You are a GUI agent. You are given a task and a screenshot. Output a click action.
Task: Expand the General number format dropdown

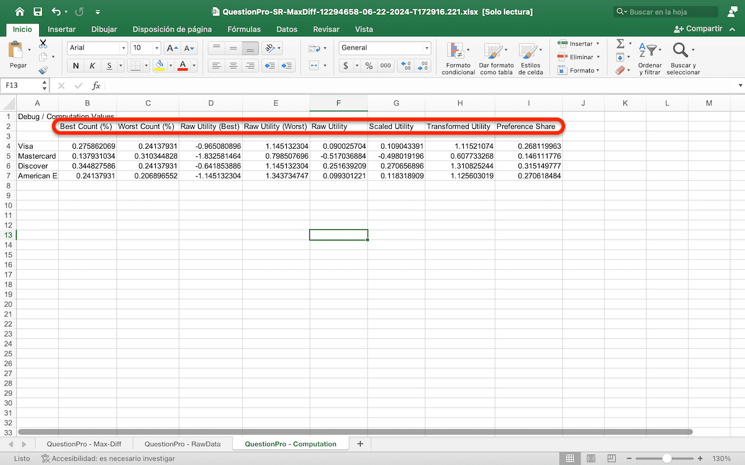(427, 48)
